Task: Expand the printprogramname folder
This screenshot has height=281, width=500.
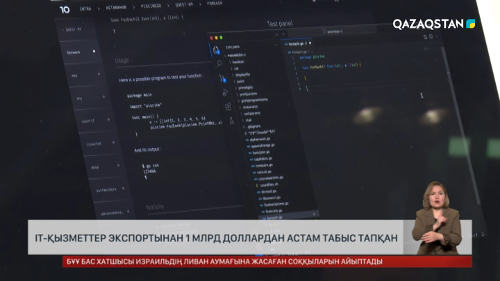Action: (253, 101)
